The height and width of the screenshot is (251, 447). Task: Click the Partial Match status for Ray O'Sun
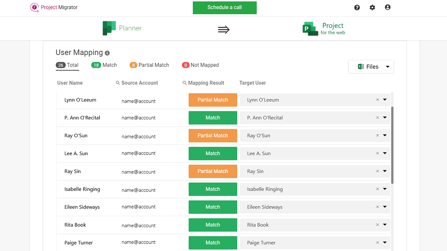213,135
